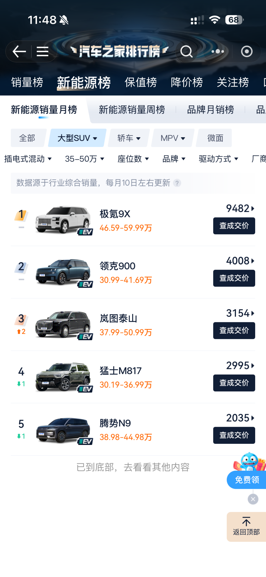This screenshot has width=266, height=577.
Task: Tap the circular record target icon
Action: pos(247,51)
